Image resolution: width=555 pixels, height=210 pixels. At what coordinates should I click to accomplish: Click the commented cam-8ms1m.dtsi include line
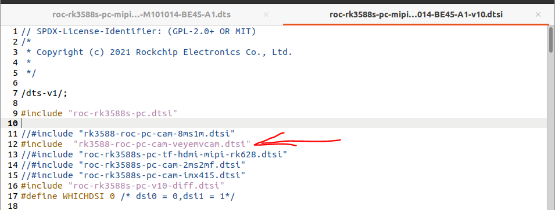(128, 134)
